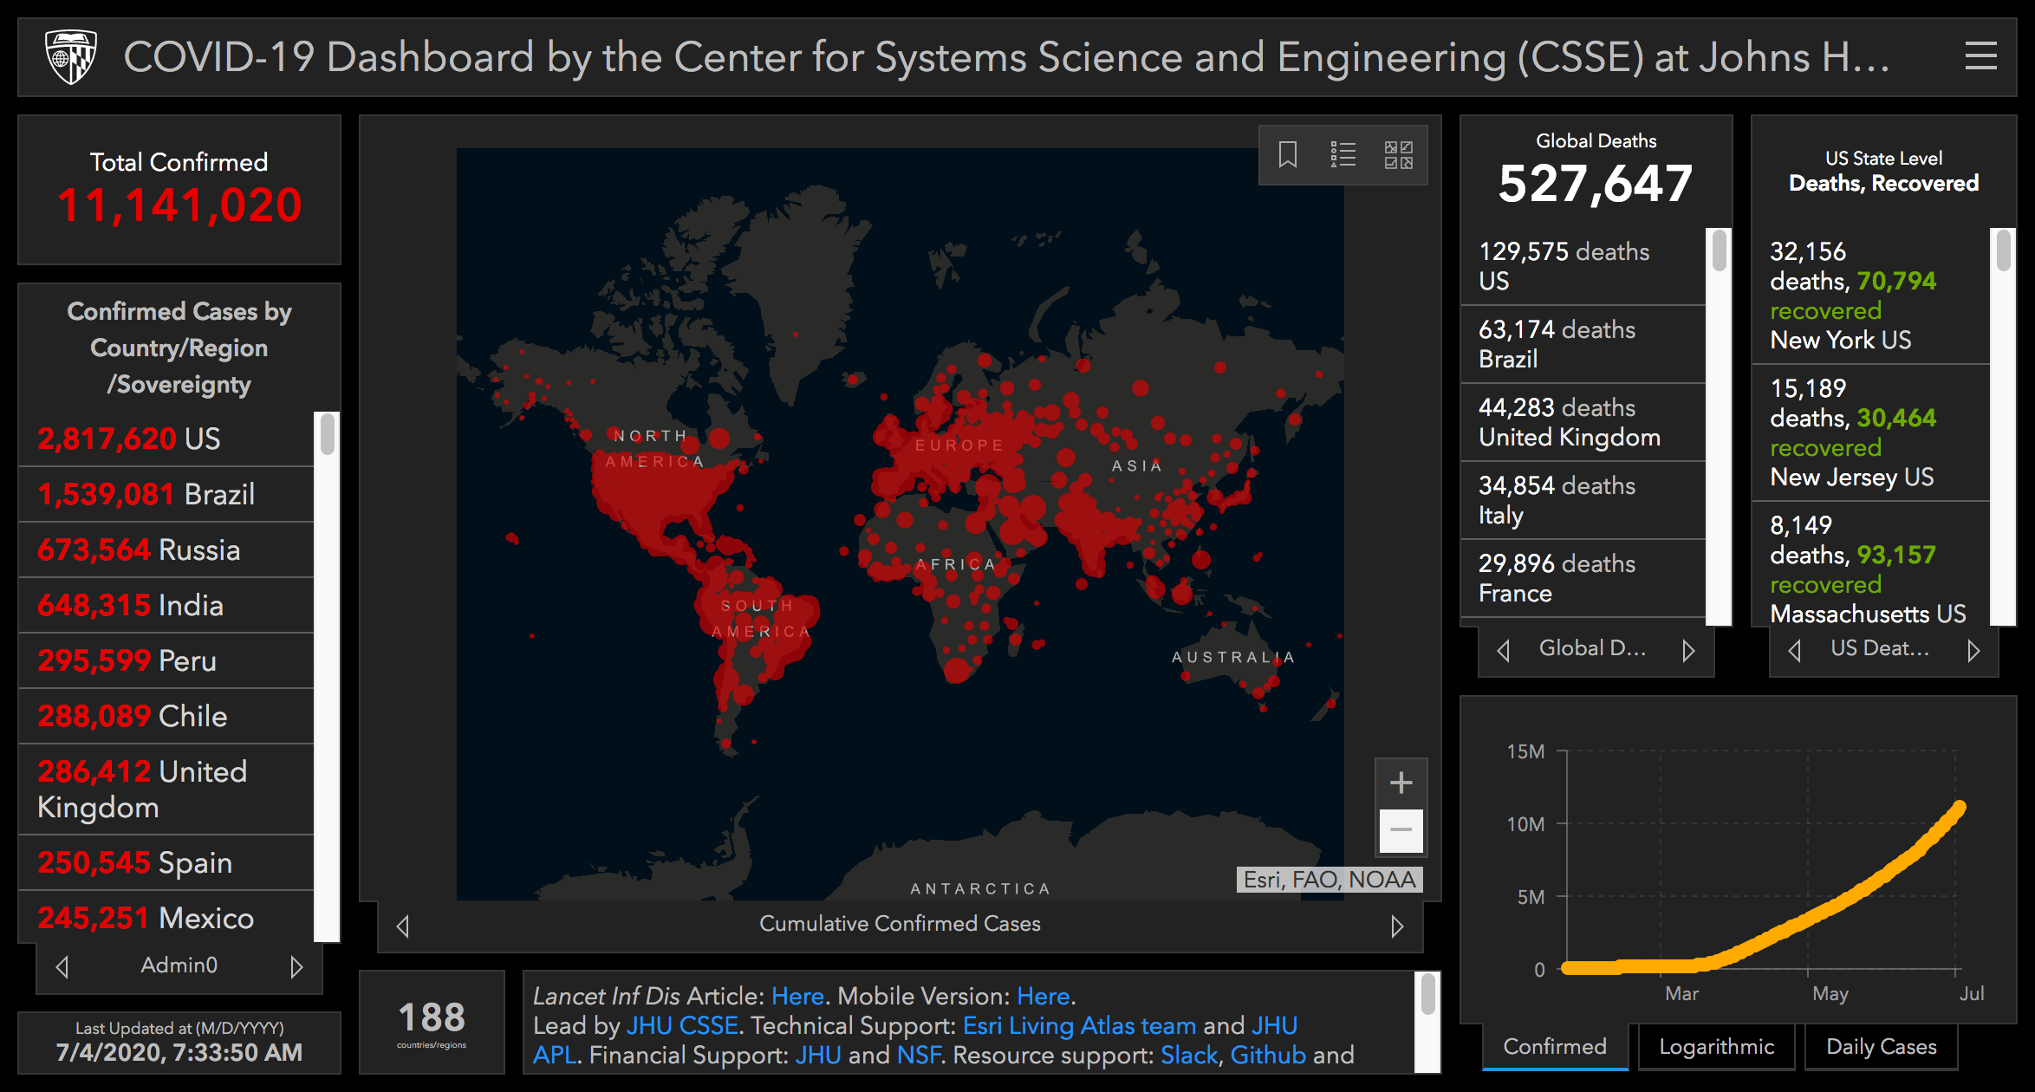This screenshot has width=2035, height=1092.
Task: Show next map layer after Cumulative Confirmed Cases
Action: pos(1397,926)
